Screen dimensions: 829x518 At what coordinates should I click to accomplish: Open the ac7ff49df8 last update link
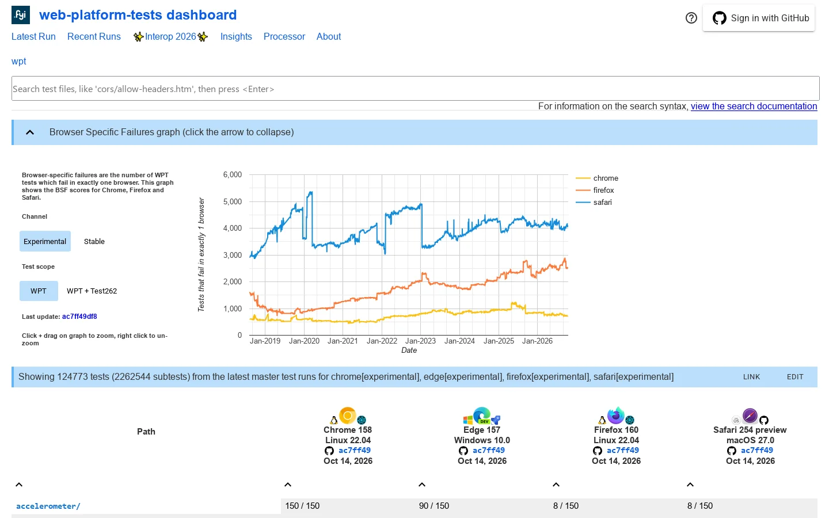79,317
